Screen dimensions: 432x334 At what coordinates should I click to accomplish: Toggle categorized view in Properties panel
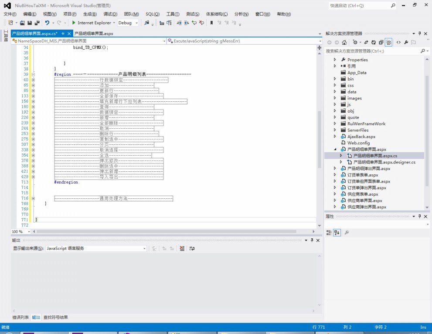coord(329,233)
